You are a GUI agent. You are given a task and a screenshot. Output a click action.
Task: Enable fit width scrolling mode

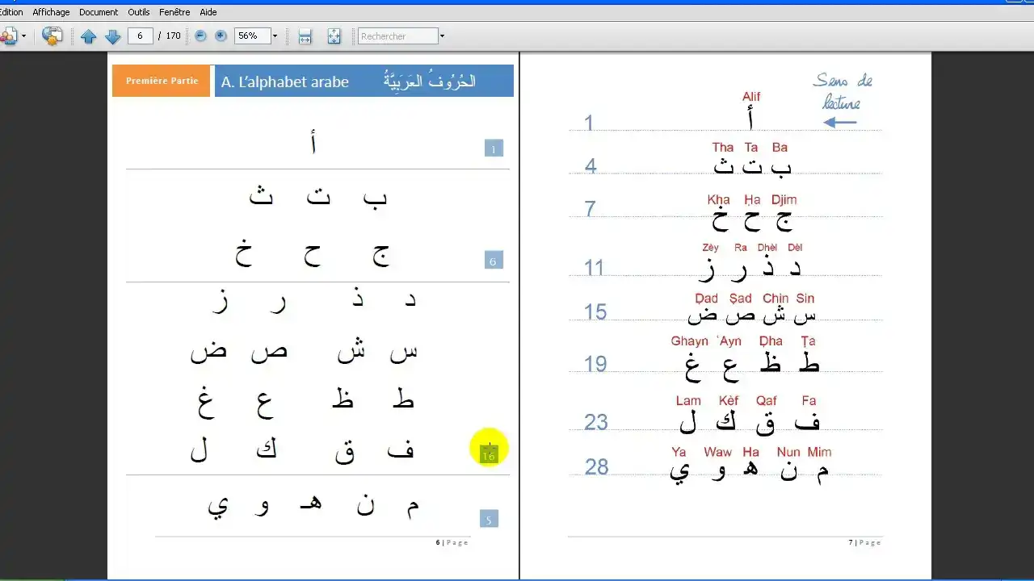(305, 36)
